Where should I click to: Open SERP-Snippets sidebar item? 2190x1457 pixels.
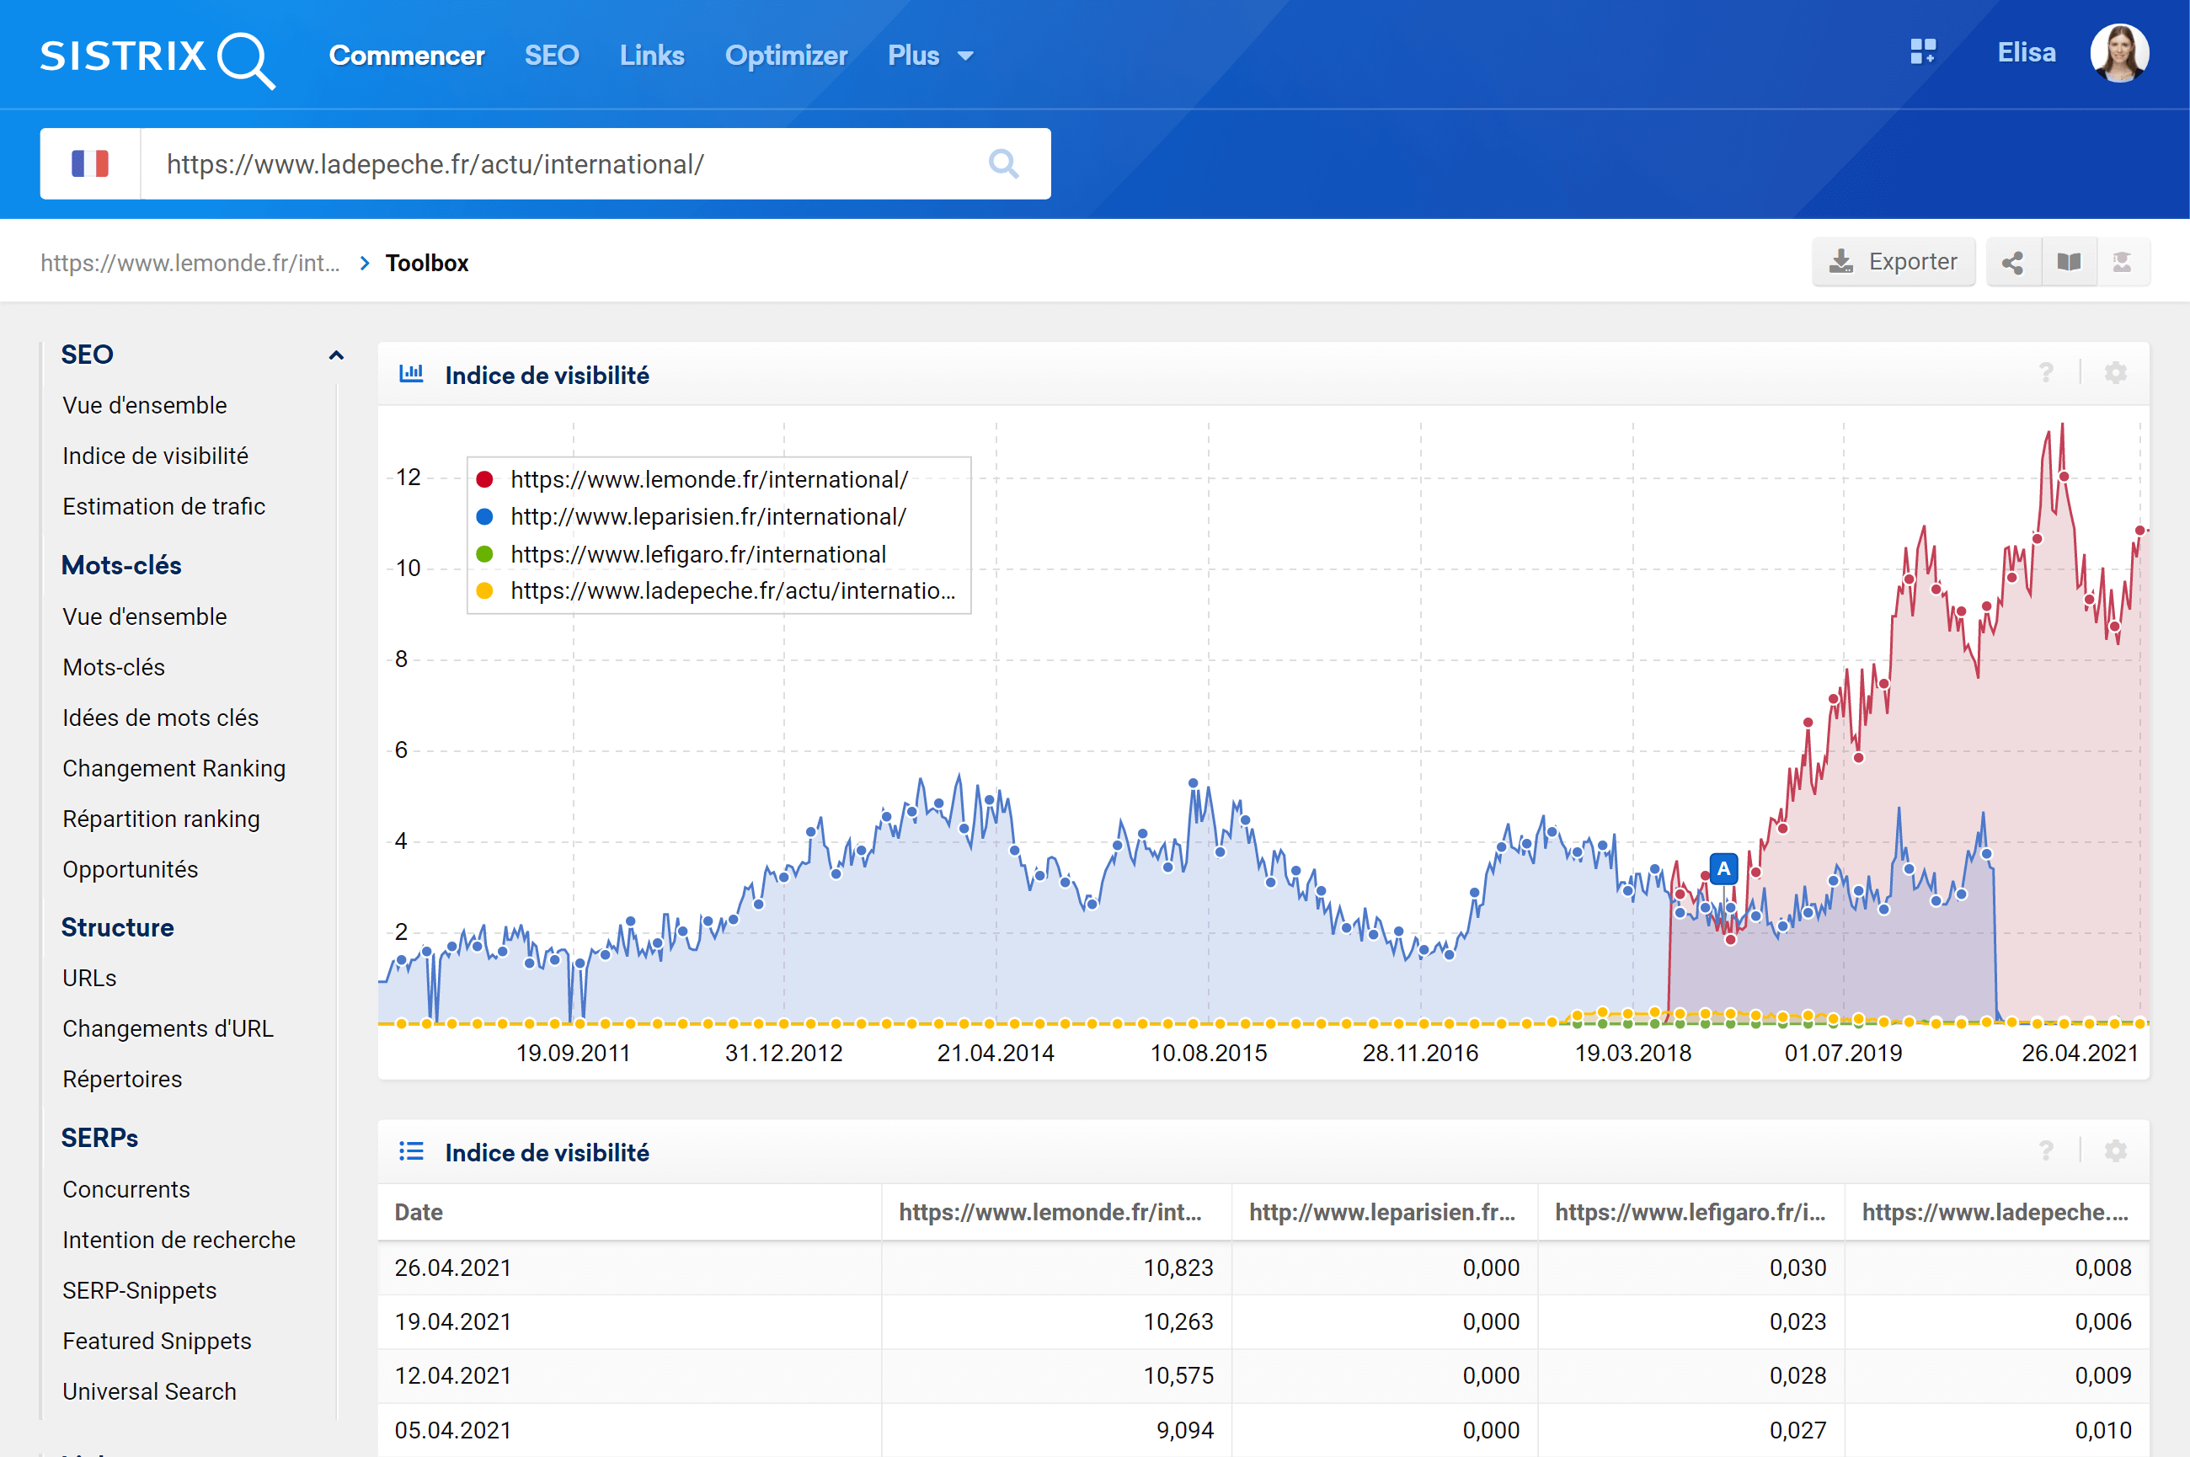pyautogui.click(x=139, y=1291)
